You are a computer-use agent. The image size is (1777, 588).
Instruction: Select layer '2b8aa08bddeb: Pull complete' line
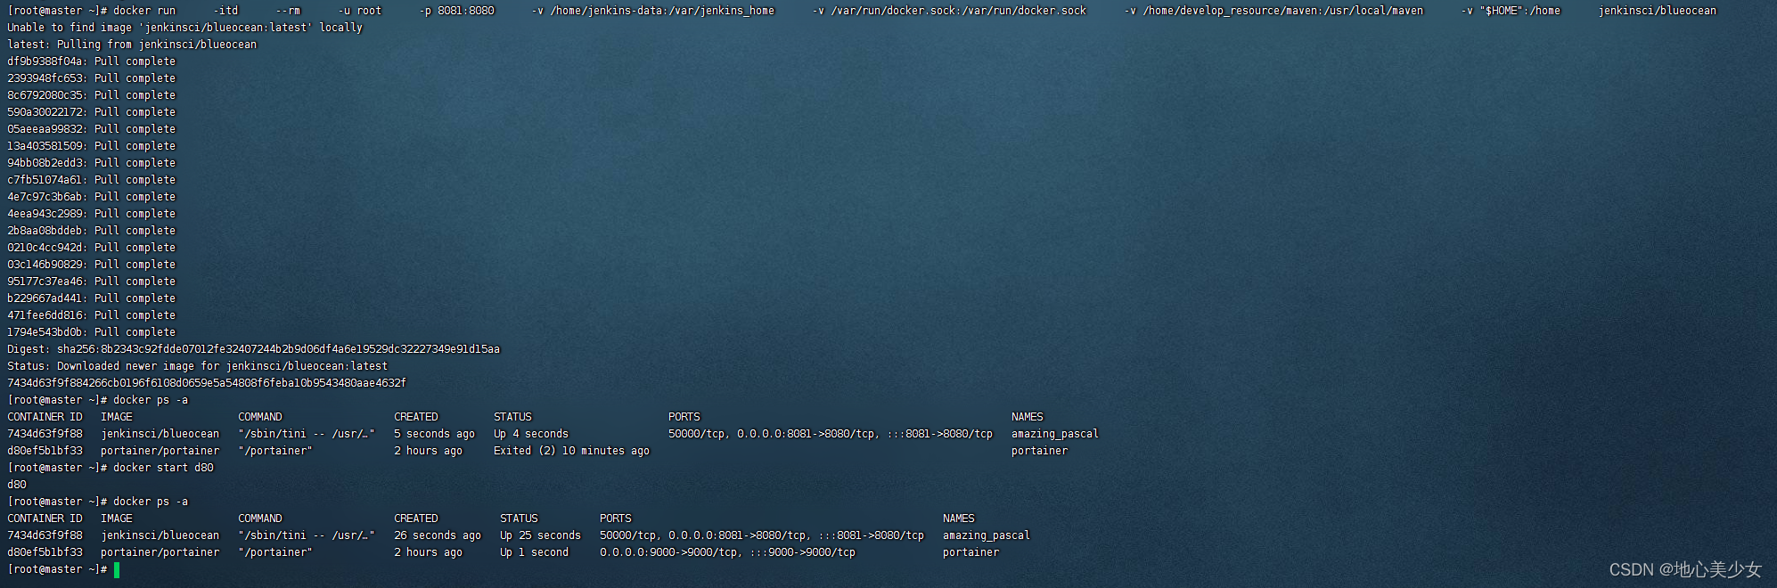[92, 231]
